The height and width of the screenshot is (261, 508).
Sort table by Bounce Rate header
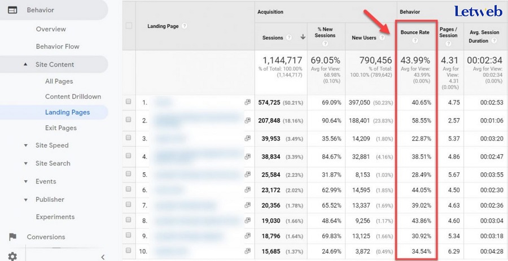pyautogui.click(x=415, y=32)
